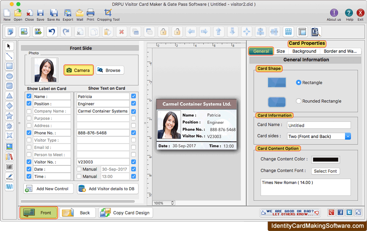The width and height of the screenshot is (367, 231).
Task: Click the New document icon
Action: 7,13
